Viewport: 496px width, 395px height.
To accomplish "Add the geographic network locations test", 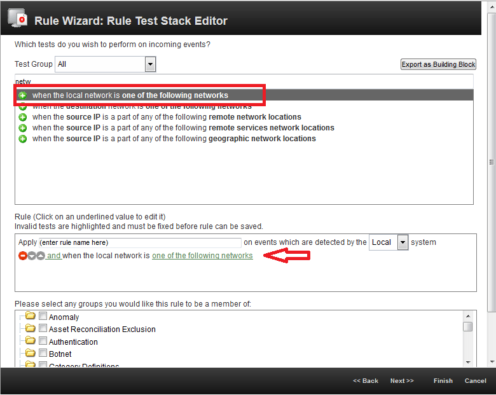I will click(x=23, y=139).
